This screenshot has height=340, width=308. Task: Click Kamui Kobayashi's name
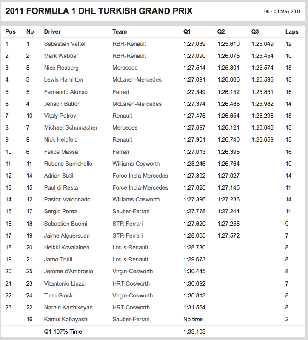point(66,319)
